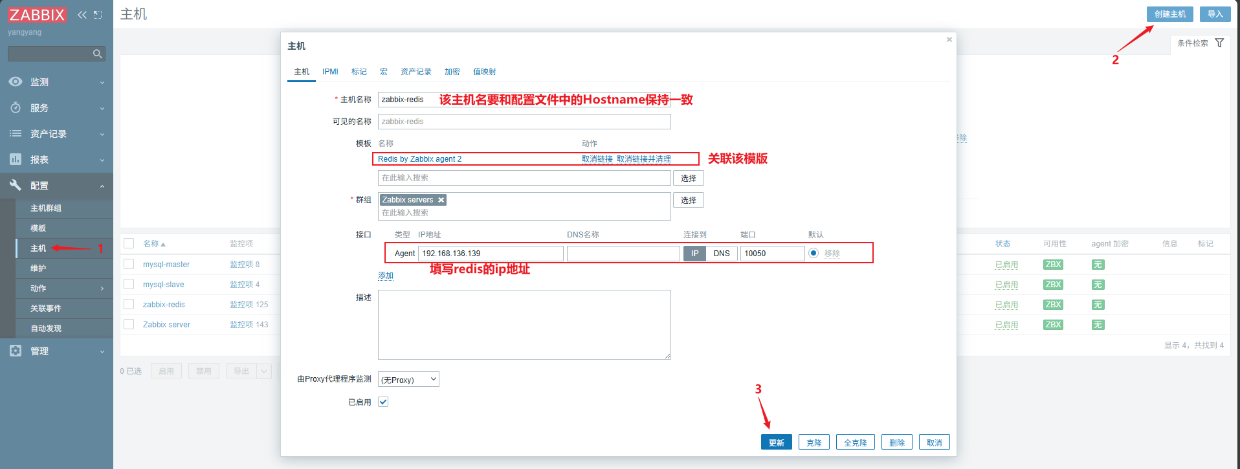Sort hosts by 名称 column
This screenshot has height=469, width=1240.
point(154,244)
